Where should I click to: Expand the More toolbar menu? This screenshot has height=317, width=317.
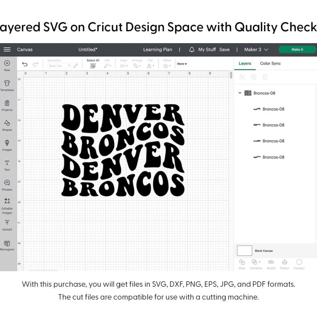[182, 64]
